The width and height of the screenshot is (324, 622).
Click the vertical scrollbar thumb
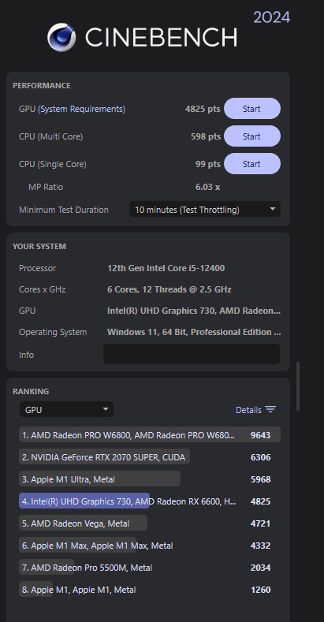pyautogui.click(x=298, y=386)
